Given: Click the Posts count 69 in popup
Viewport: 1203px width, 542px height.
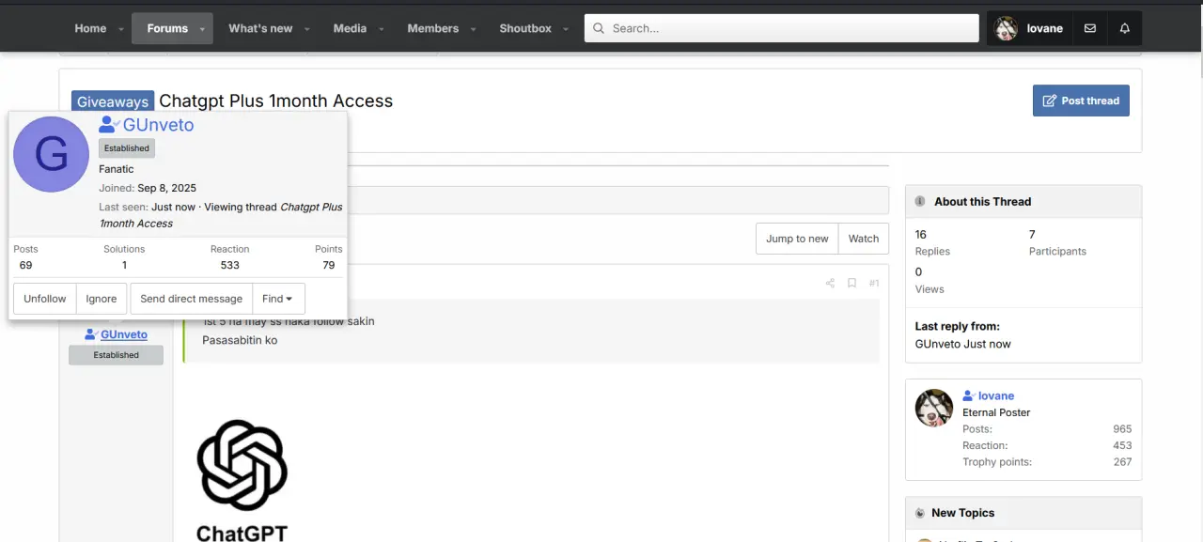Looking at the screenshot, I should (25, 265).
